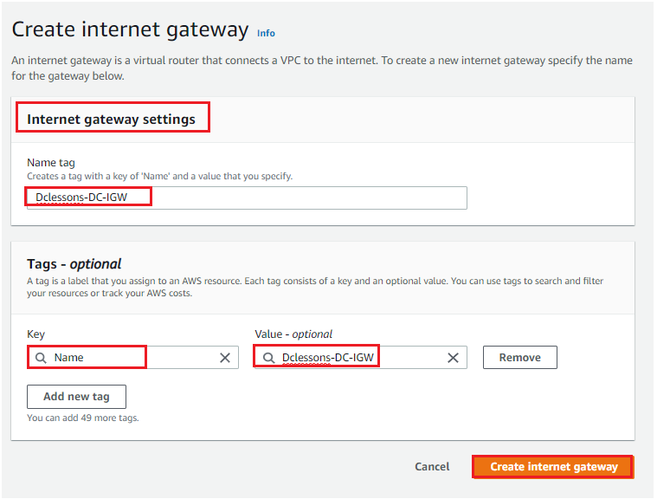Screen dimensions: 657x499
Task: Click the Name tag description text
Action: 159,176
